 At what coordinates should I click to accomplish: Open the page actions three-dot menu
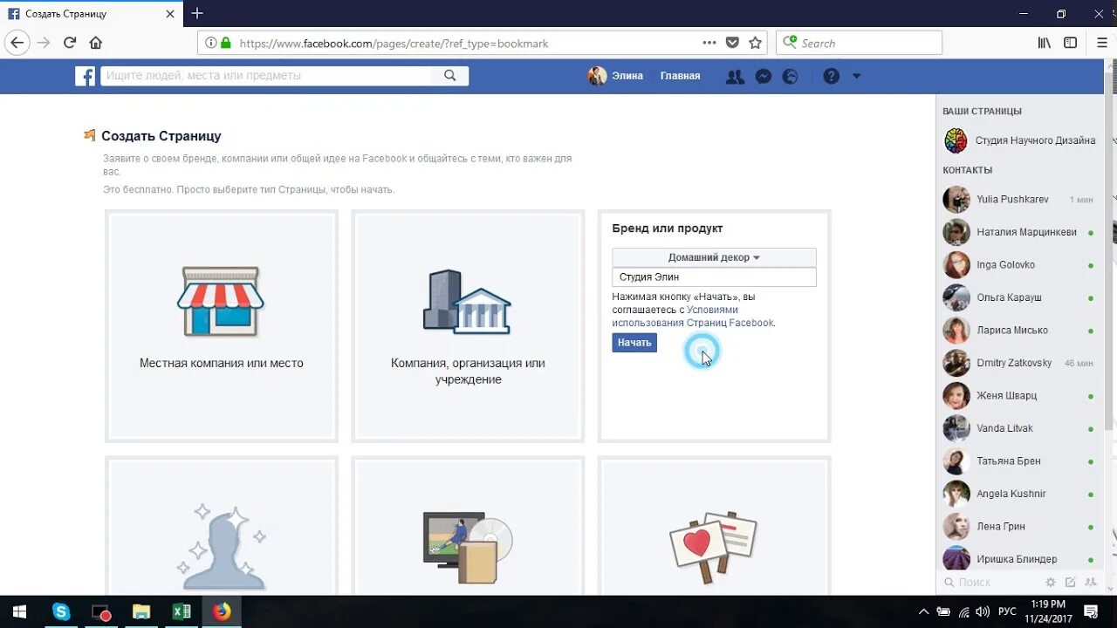709,43
